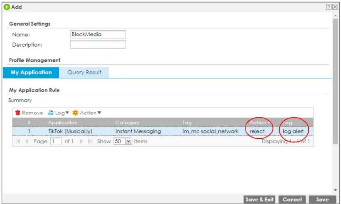The width and height of the screenshot is (341, 204).
Task: Go to previous page icon
Action: coord(27,141)
